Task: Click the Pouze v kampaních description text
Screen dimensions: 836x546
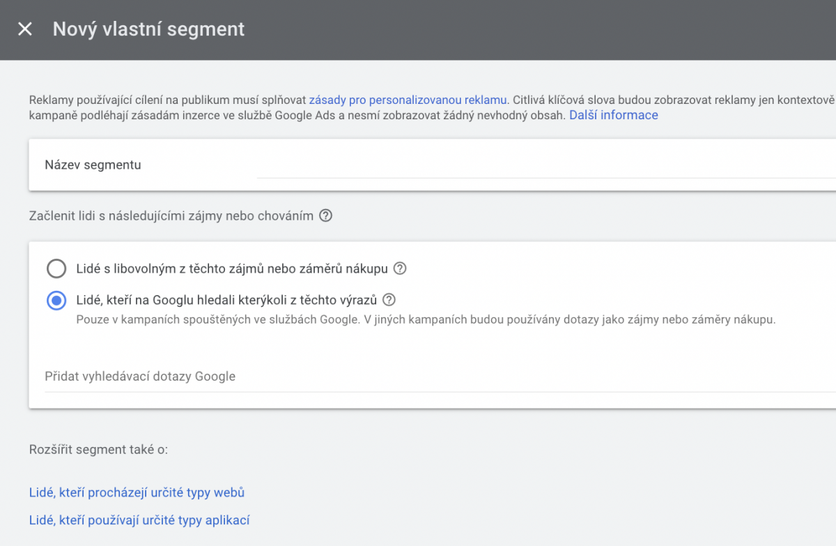Action: coord(425,320)
